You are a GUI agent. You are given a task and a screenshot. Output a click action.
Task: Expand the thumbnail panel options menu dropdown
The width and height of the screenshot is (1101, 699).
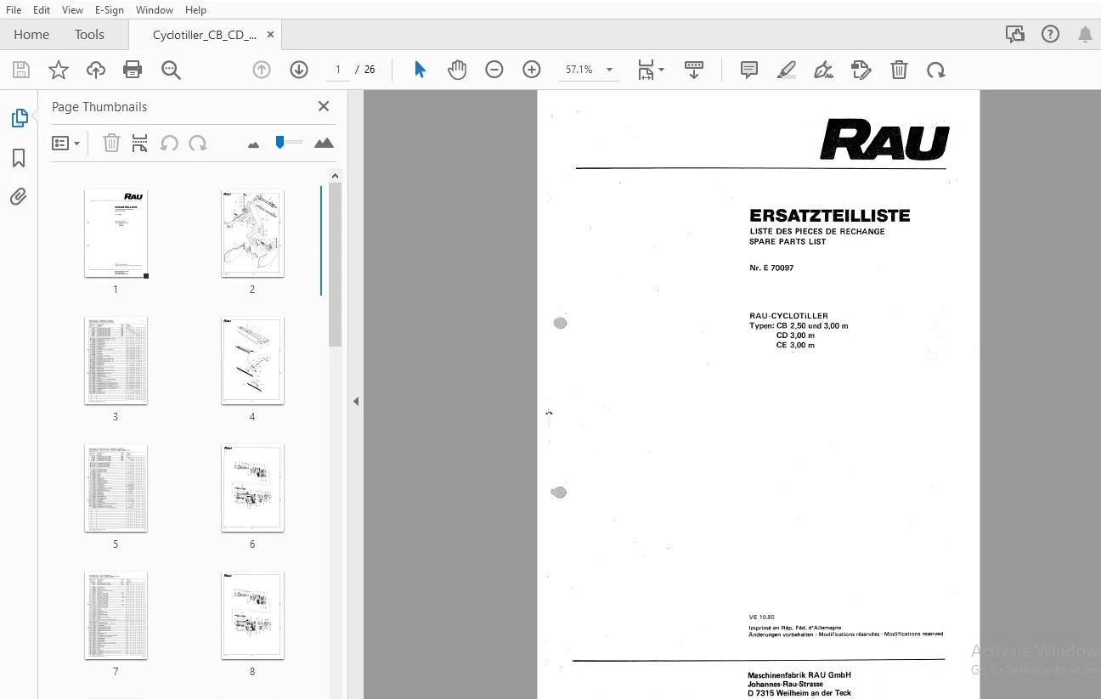tap(65, 143)
